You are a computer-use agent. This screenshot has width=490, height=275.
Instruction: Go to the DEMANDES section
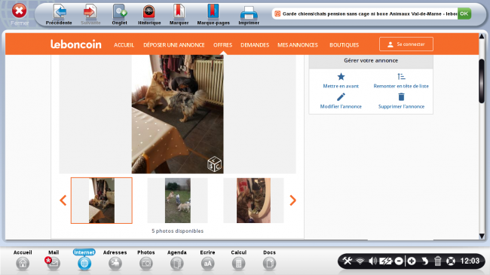click(255, 45)
